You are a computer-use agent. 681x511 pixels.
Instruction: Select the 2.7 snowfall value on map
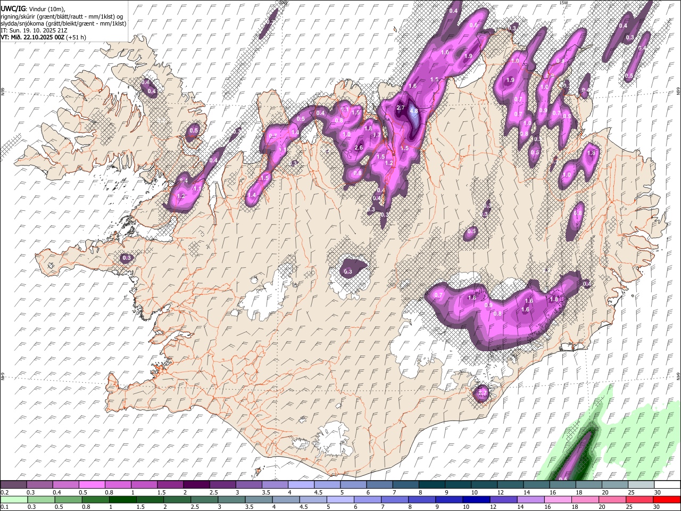[401, 108]
